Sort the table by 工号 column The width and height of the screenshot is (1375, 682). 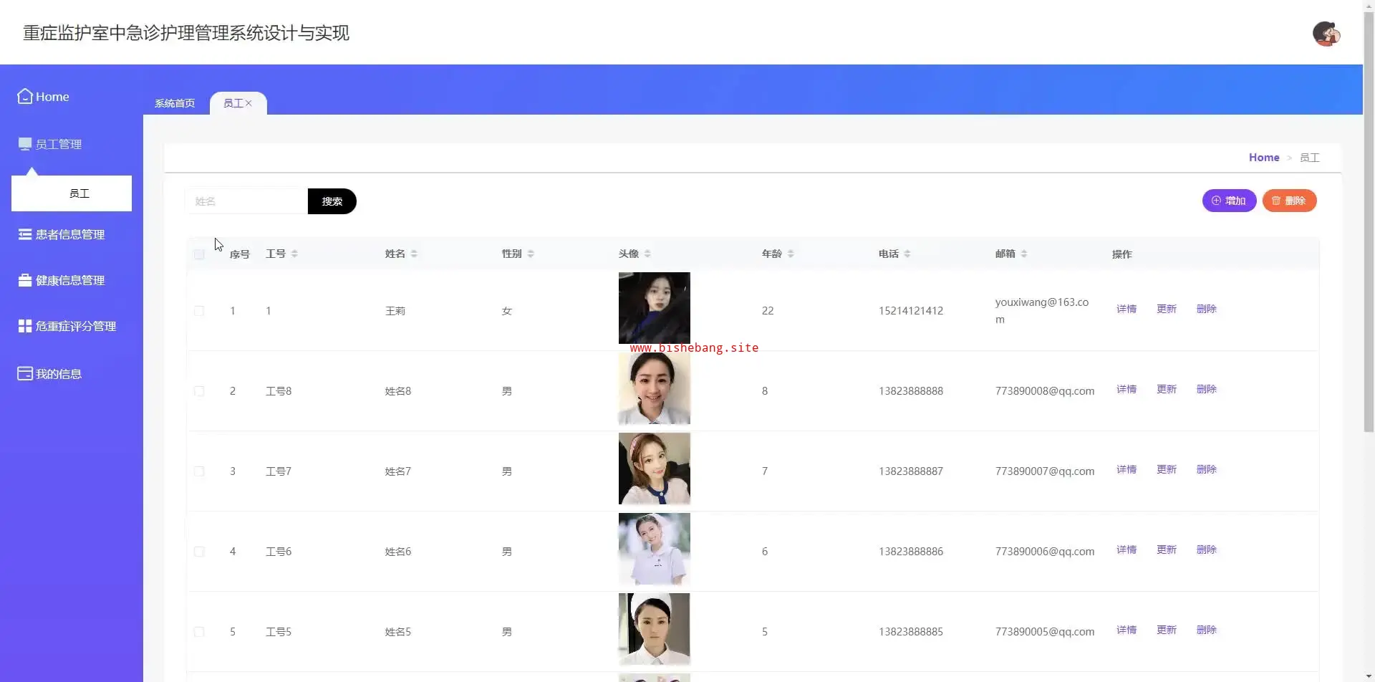point(294,254)
